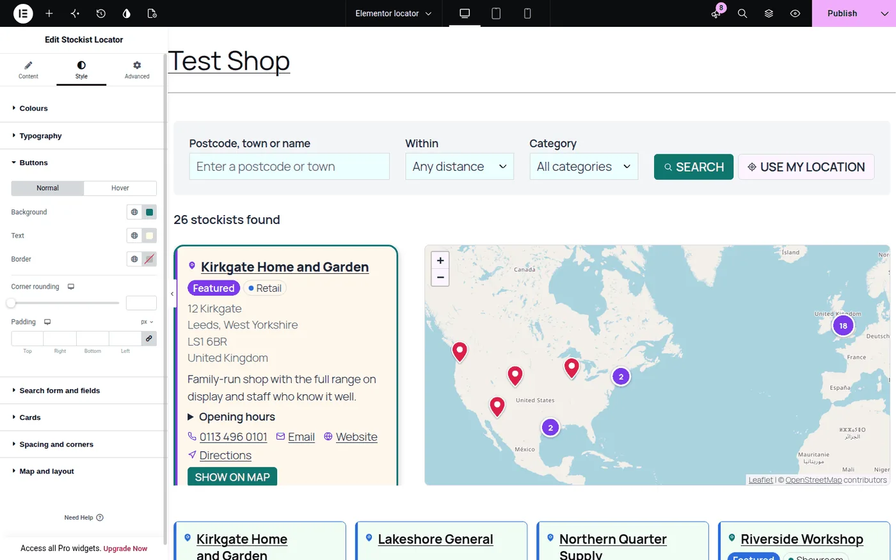Viewport: 896px width, 560px height.
Task: Open responsive device icon for Corner rounding
Action: coord(71,287)
